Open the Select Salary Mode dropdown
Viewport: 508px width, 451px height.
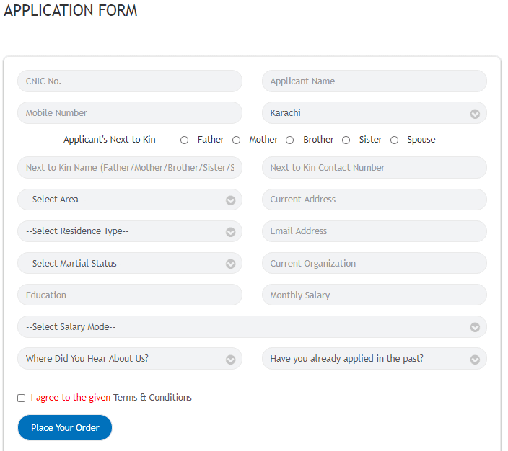[x=252, y=327]
